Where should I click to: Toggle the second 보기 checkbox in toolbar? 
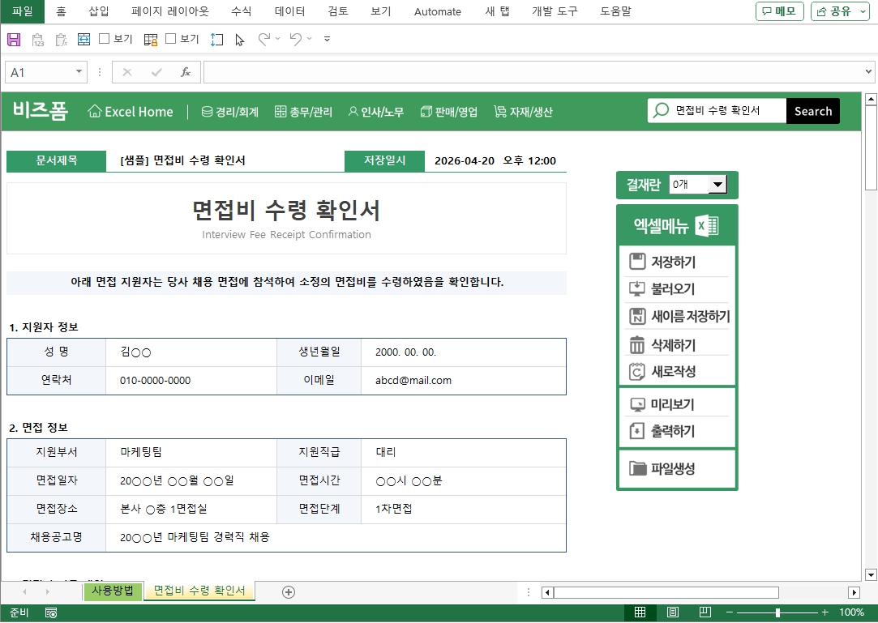tap(171, 39)
